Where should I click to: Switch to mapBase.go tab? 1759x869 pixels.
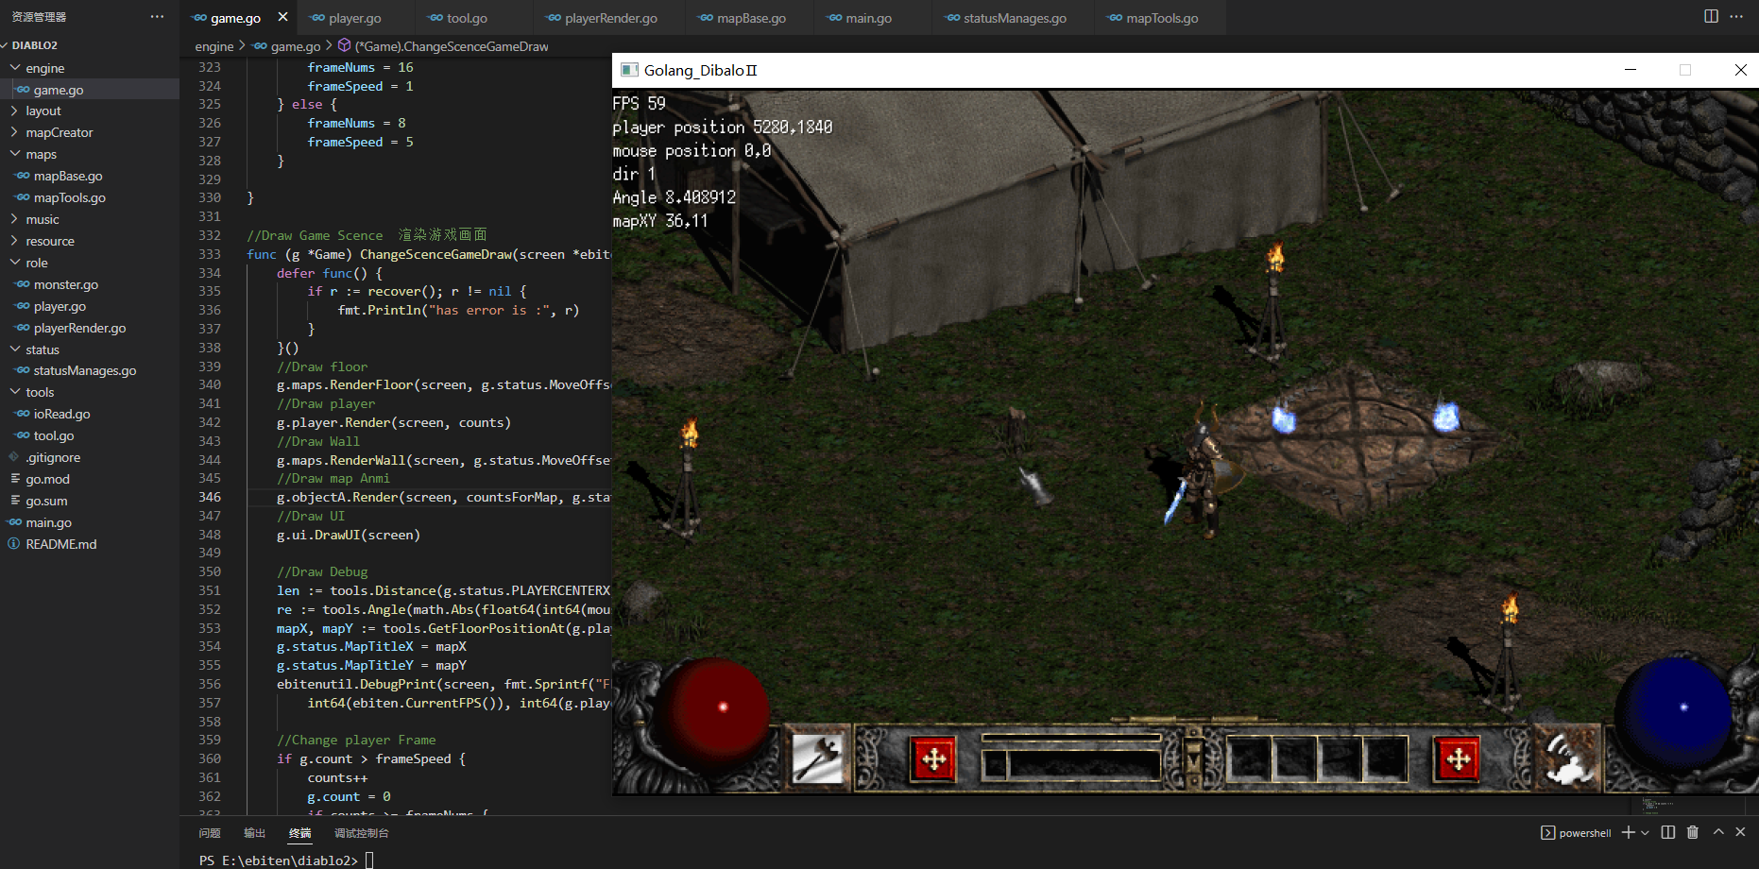coord(751,18)
